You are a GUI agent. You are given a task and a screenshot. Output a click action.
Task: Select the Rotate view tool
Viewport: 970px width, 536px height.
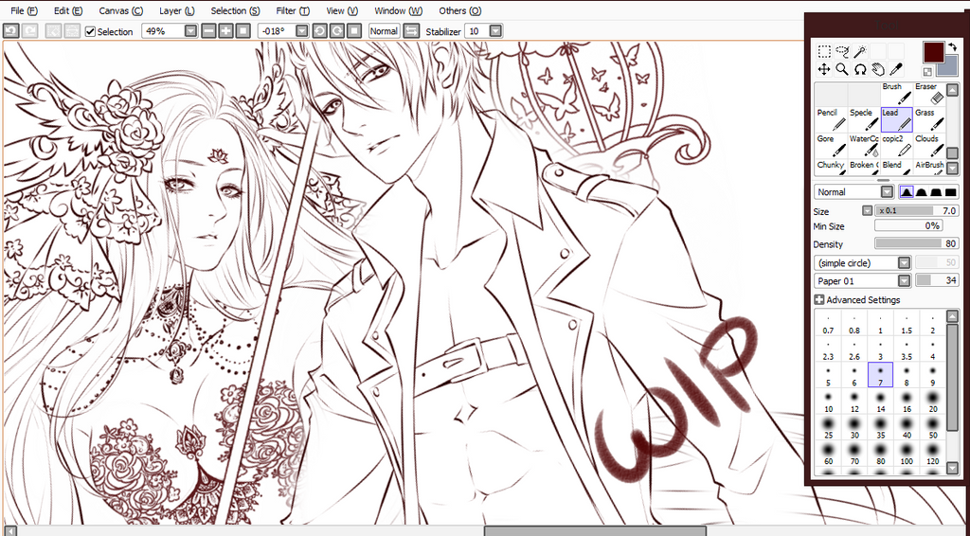click(860, 69)
